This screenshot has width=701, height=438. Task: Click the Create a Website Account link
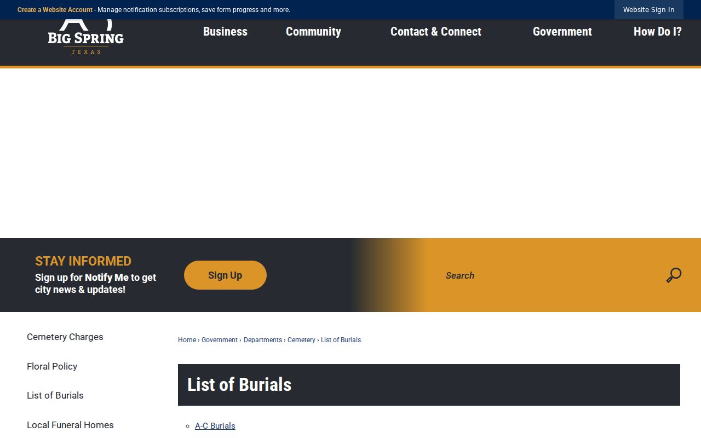(x=55, y=10)
